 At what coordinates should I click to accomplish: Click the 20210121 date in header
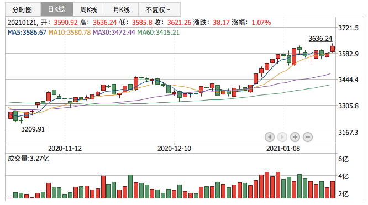22,23
